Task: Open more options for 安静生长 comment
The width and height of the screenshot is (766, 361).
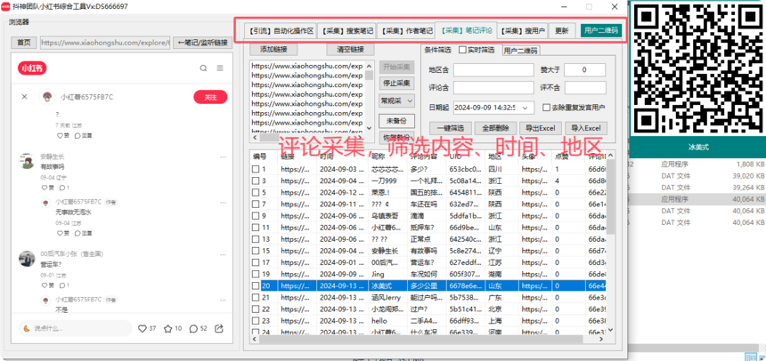Action: (x=224, y=157)
